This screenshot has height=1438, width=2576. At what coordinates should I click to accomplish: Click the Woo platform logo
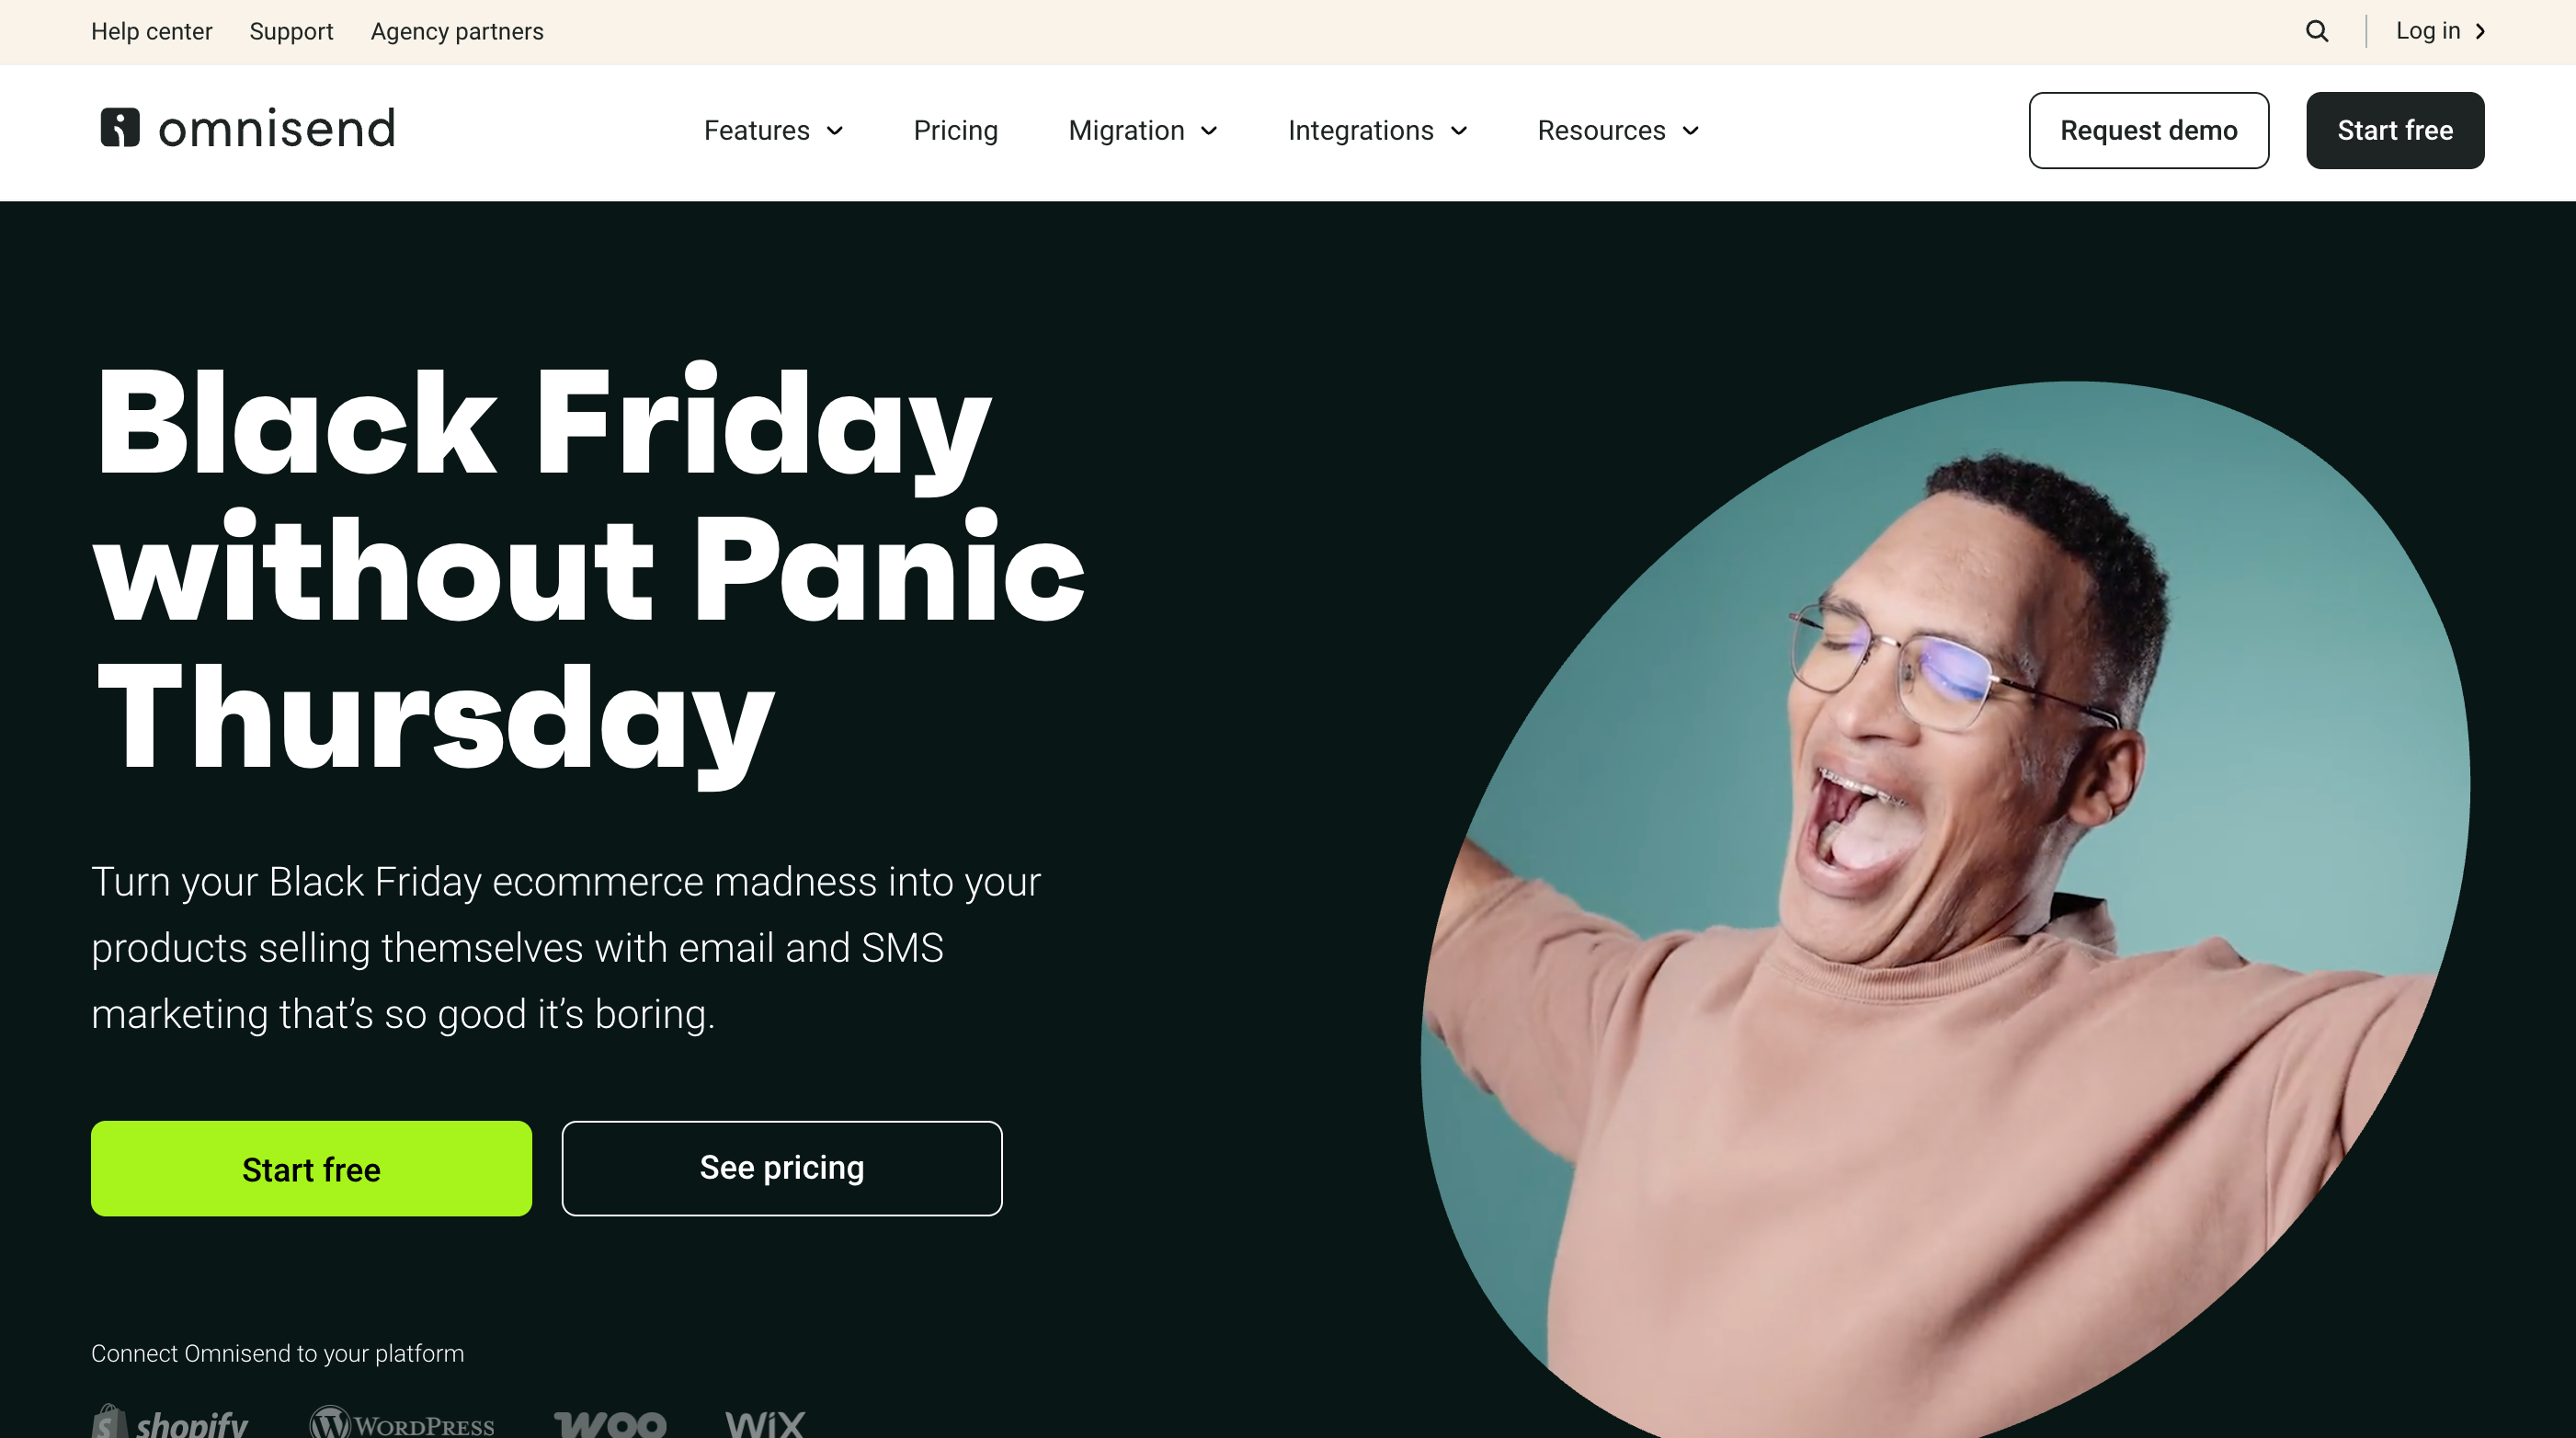(610, 1424)
